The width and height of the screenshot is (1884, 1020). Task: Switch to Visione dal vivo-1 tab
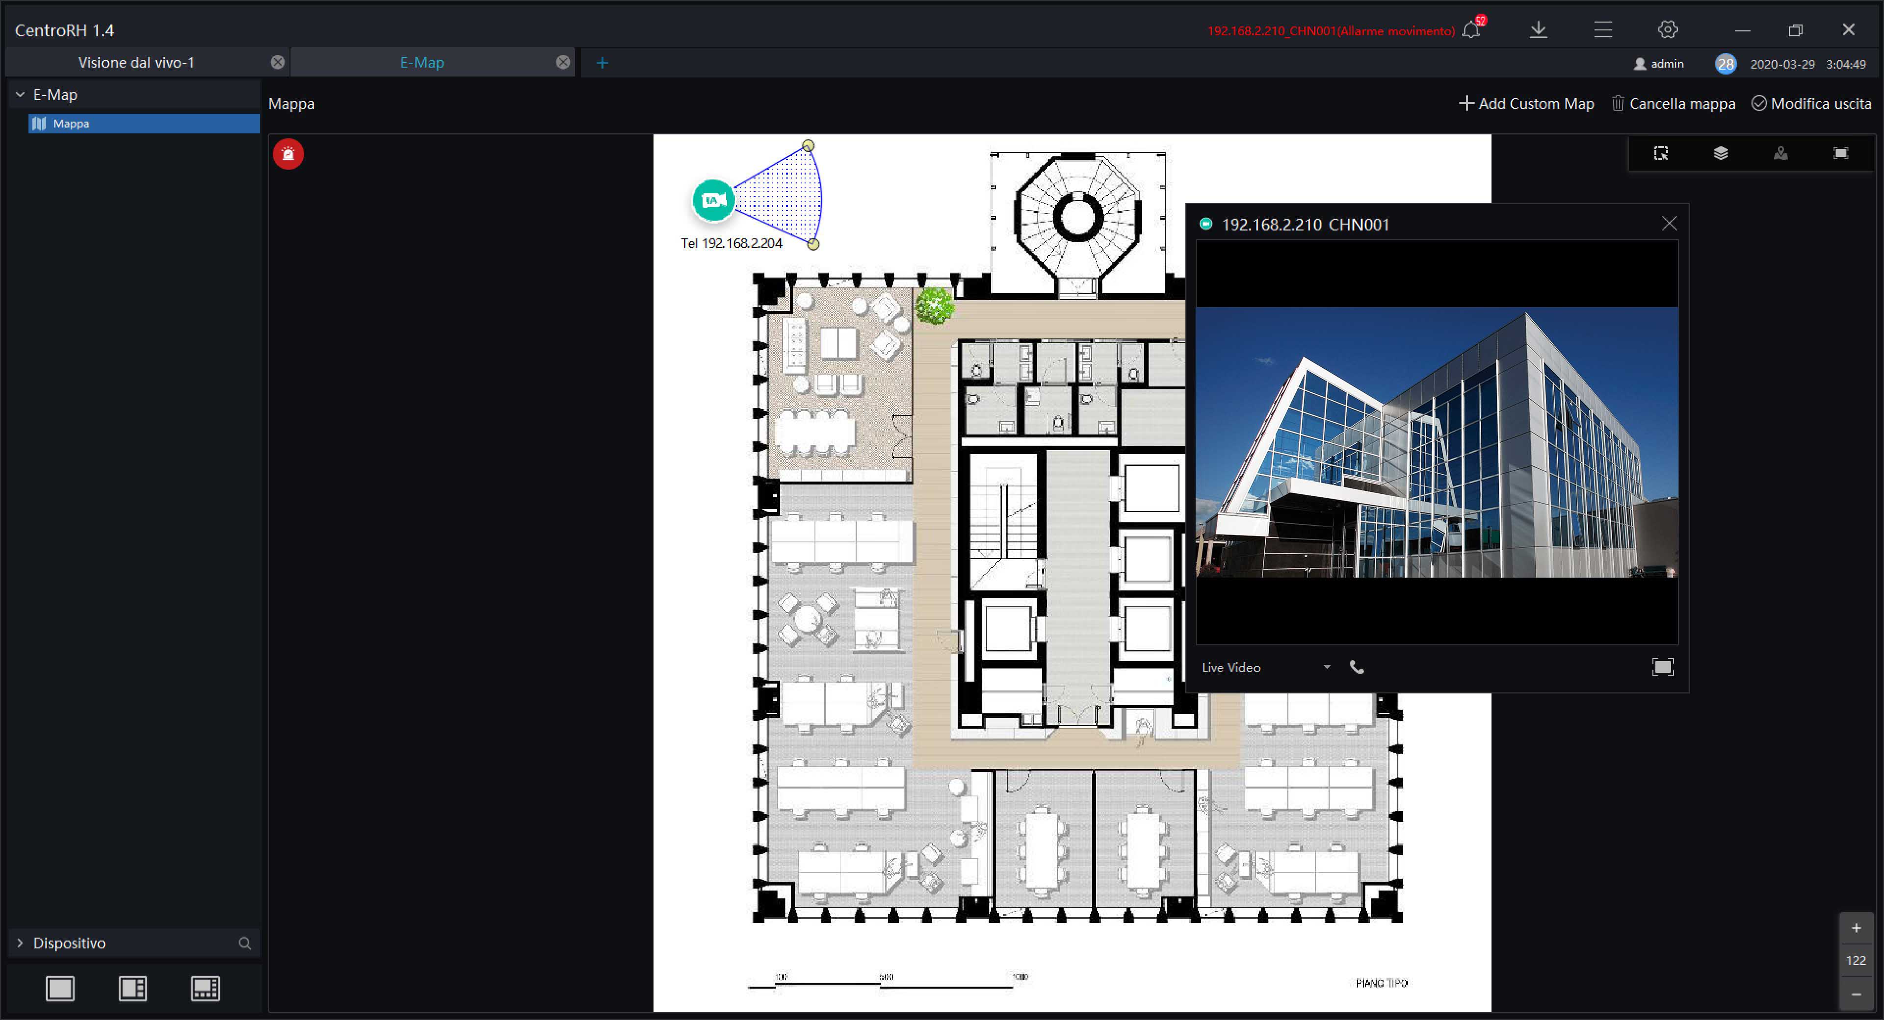pos(137,63)
